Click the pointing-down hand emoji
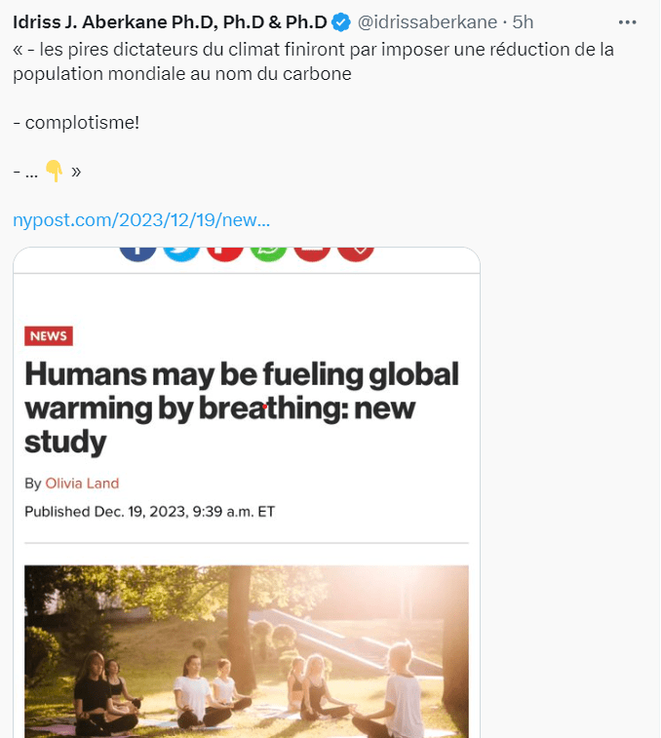 [x=55, y=171]
